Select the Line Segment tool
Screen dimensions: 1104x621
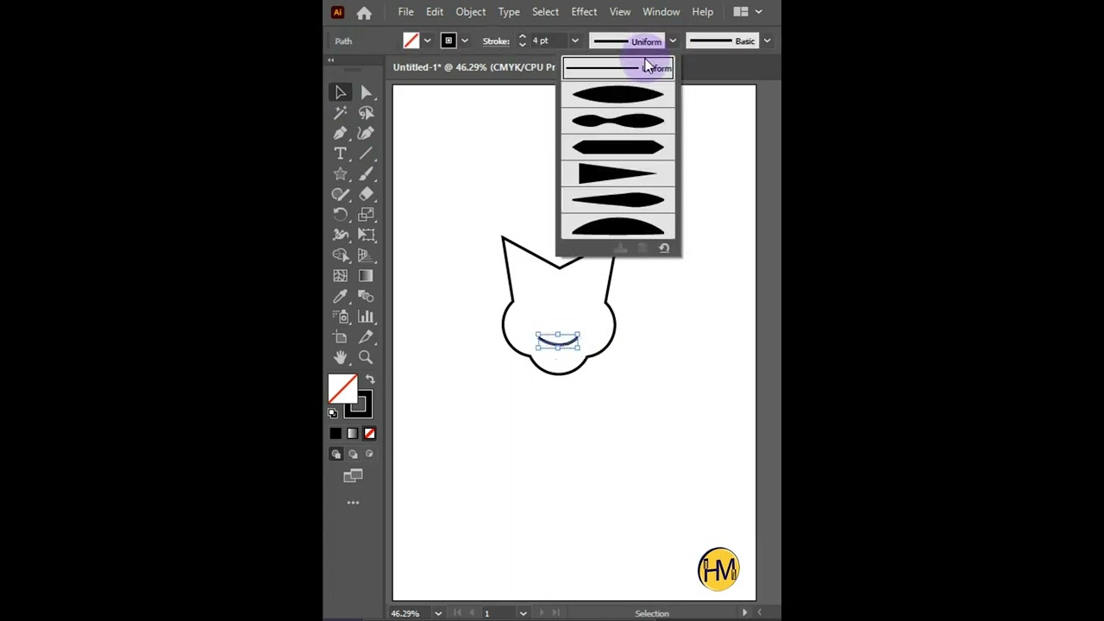pos(366,154)
